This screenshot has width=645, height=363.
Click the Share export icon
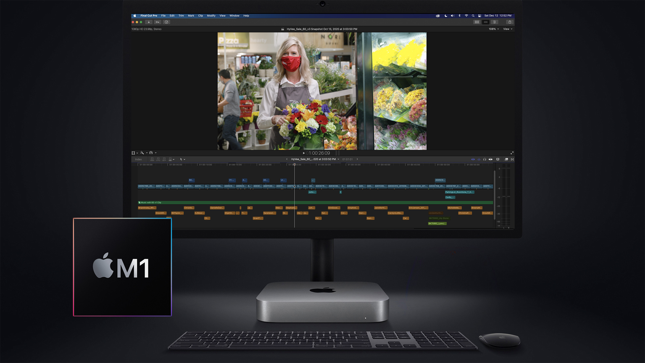(x=510, y=22)
